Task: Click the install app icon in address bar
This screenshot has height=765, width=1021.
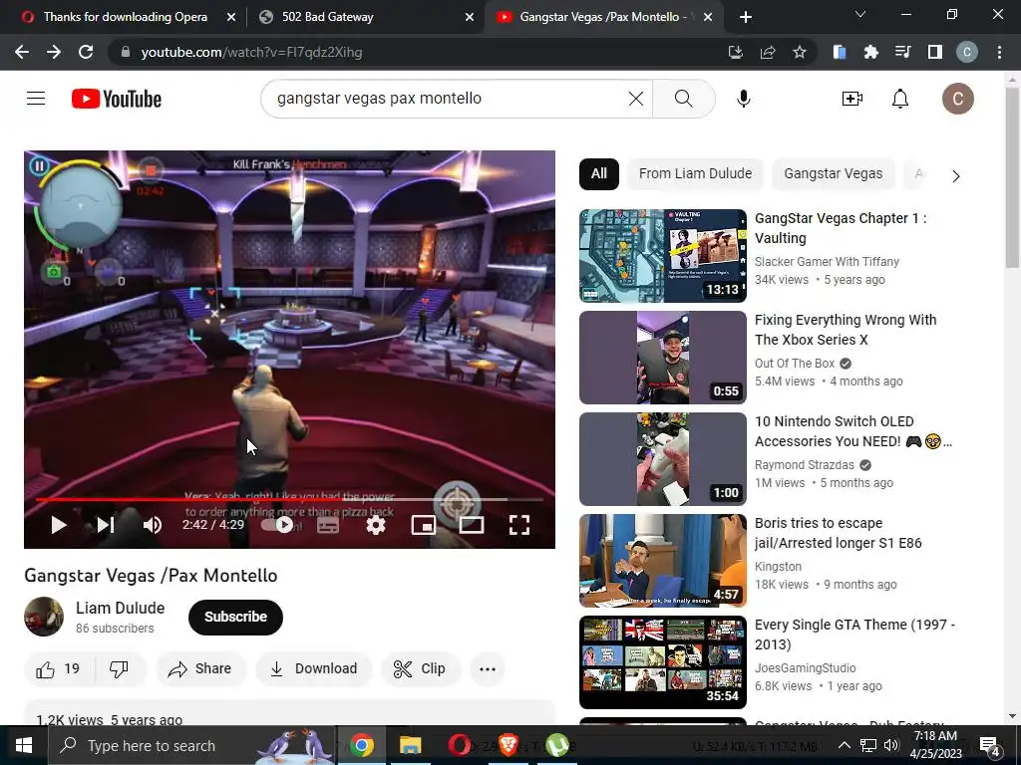Action: tap(736, 52)
